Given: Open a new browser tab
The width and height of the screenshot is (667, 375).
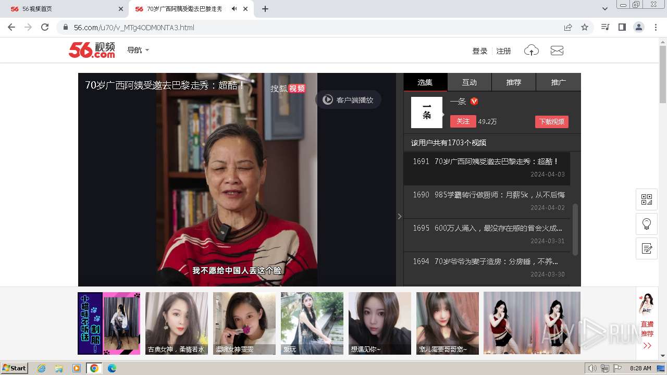Looking at the screenshot, I should (265, 9).
